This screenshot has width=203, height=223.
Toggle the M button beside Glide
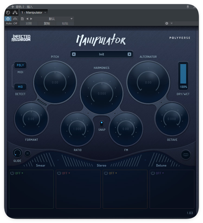(x=28, y=154)
